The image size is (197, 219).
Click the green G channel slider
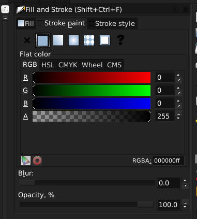92,90
